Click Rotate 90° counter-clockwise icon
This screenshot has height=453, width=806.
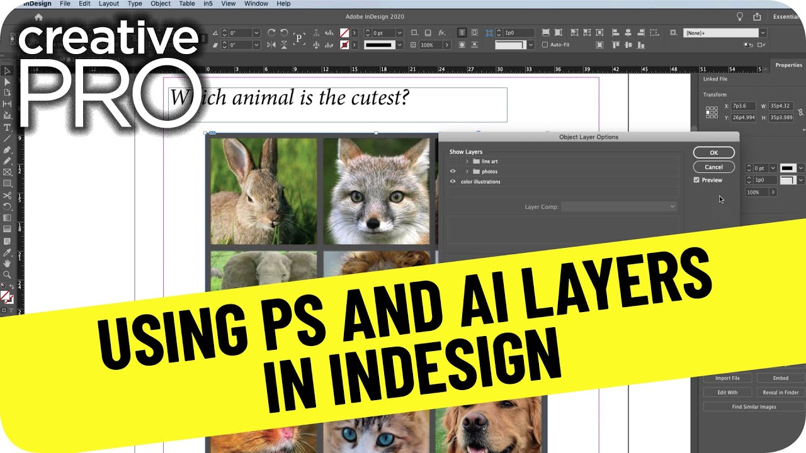point(284,33)
